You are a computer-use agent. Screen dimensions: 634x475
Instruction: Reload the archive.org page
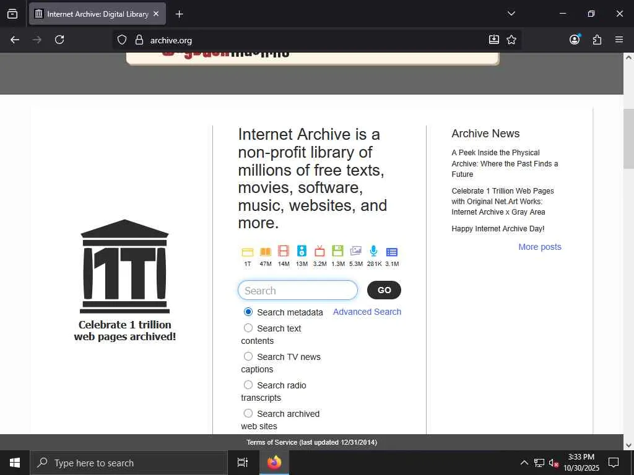[59, 40]
